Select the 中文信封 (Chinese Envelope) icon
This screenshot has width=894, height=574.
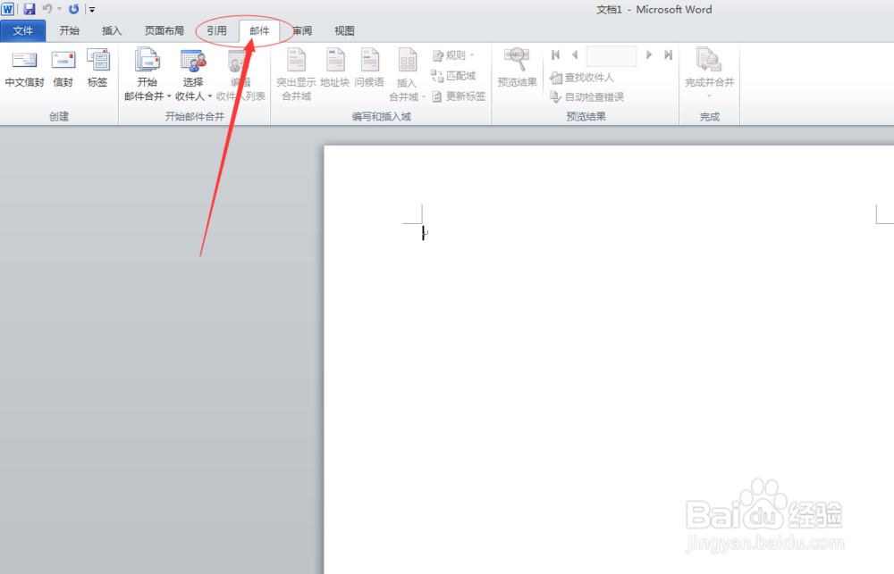(x=23, y=67)
